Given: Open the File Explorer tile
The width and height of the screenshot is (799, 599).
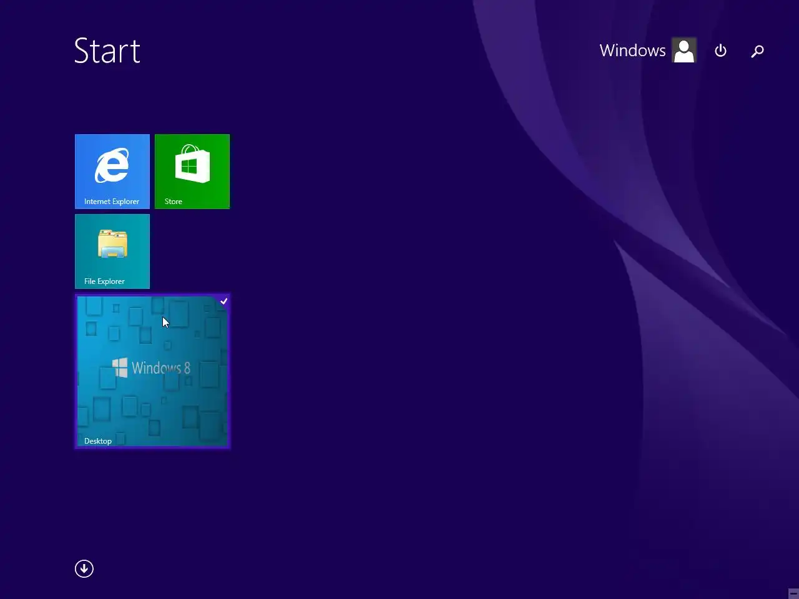Looking at the screenshot, I should 112,251.
